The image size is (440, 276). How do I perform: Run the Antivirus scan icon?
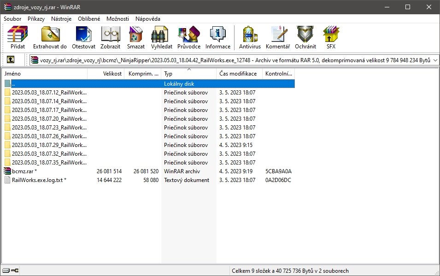tap(250, 34)
